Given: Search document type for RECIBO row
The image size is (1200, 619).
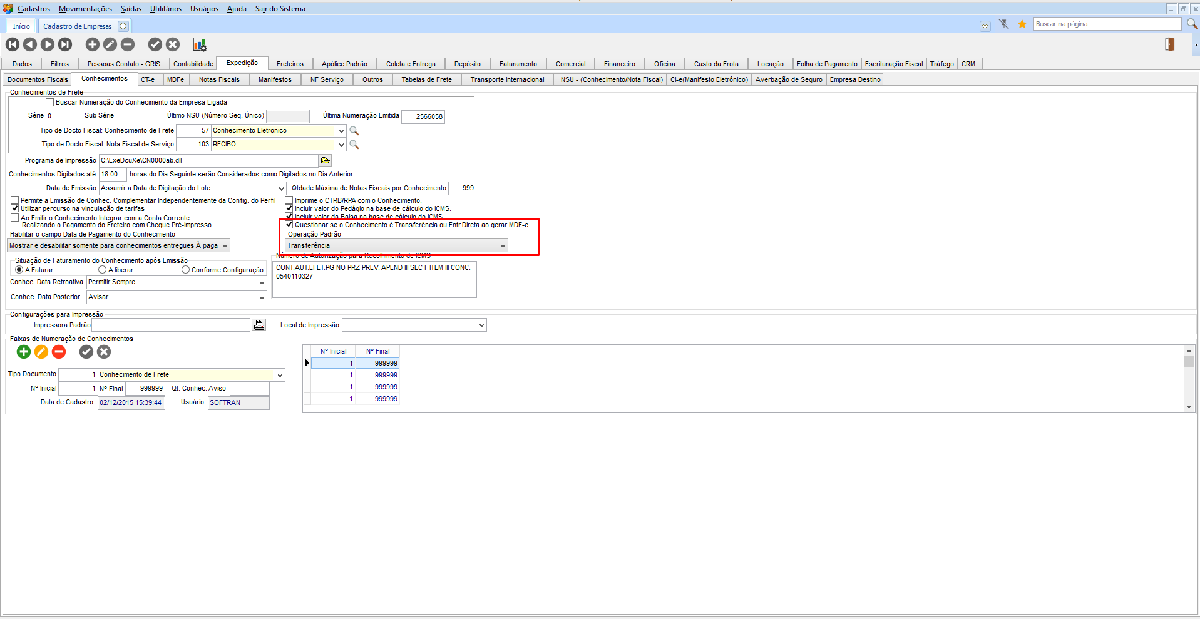Looking at the screenshot, I should coord(354,145).
